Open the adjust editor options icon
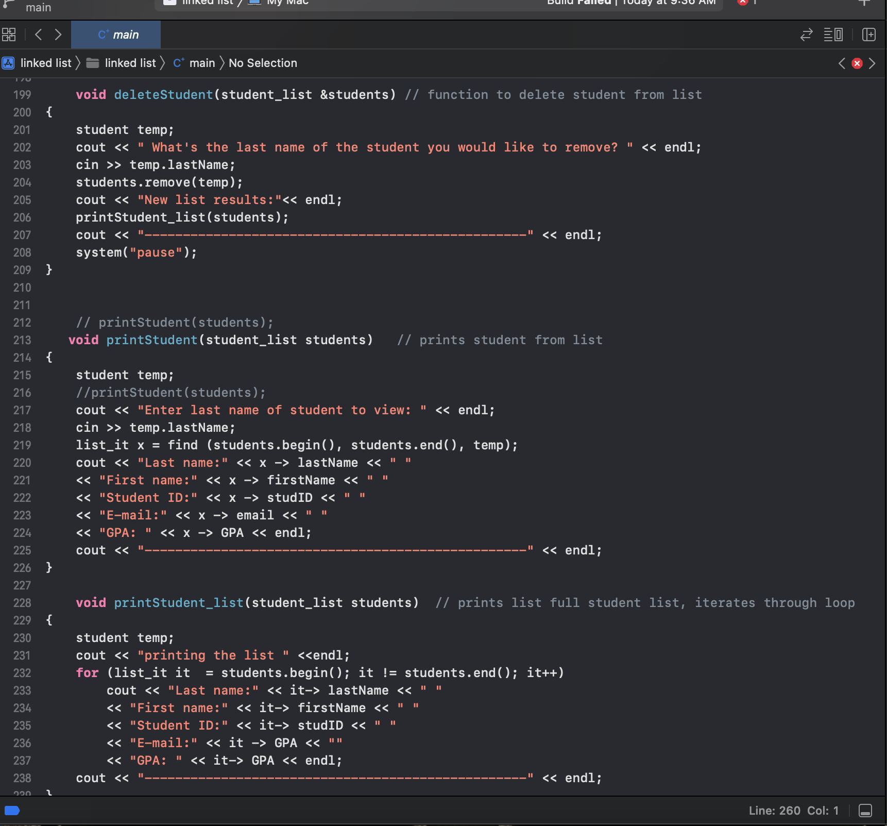This screenshot has width=887, height=826. [x=833, y=35]
